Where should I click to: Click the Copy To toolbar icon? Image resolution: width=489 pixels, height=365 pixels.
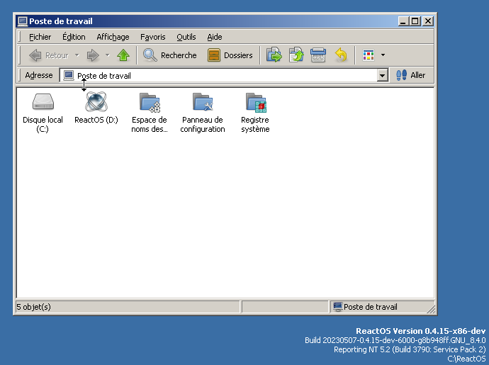(296, 55)
